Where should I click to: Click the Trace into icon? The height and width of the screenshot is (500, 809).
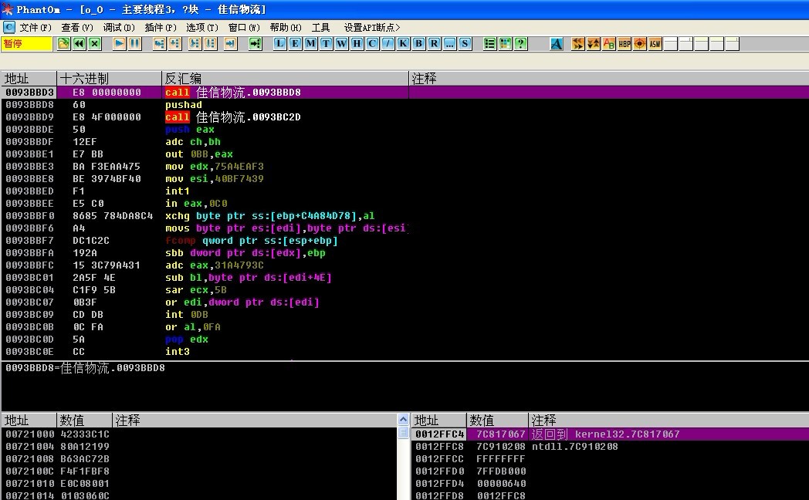[x=195, y=44]
